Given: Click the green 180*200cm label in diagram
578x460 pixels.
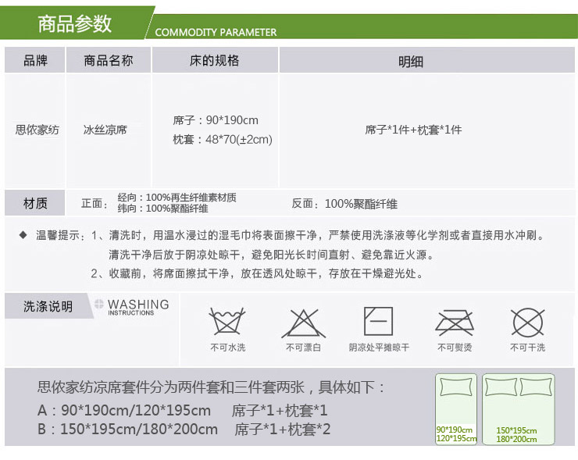Looking at the screenshot, I should pos(516,439).
